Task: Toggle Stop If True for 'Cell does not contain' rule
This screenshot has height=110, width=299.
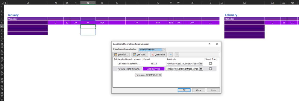Action: (x=210, y=63)
